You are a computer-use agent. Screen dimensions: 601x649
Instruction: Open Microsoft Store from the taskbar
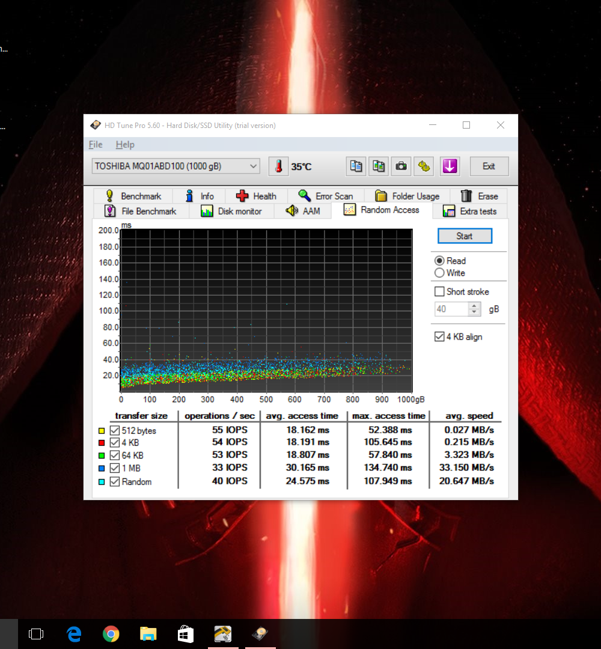click(186, 634)
